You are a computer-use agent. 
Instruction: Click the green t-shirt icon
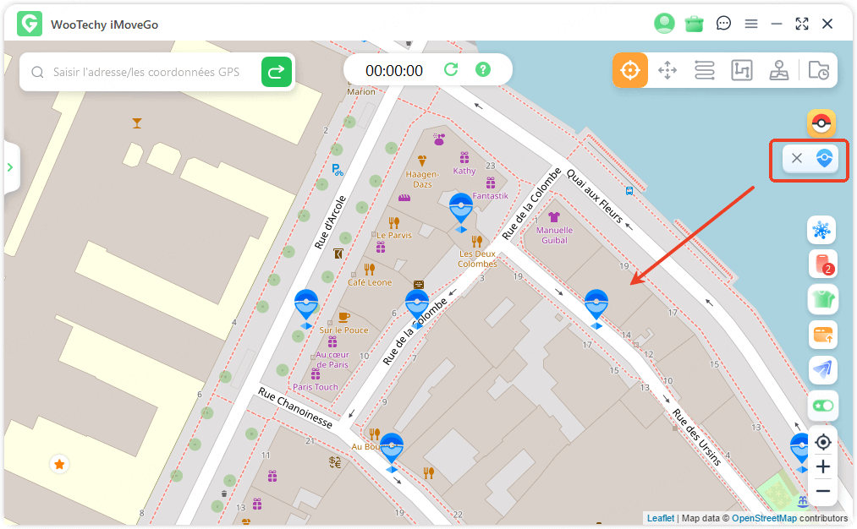(821, 299)
